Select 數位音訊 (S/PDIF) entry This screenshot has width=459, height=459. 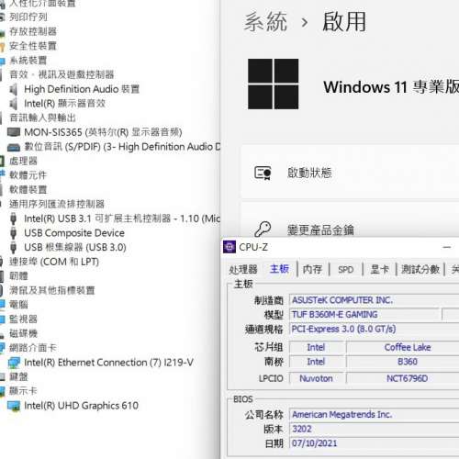click(x=122, y=147)
